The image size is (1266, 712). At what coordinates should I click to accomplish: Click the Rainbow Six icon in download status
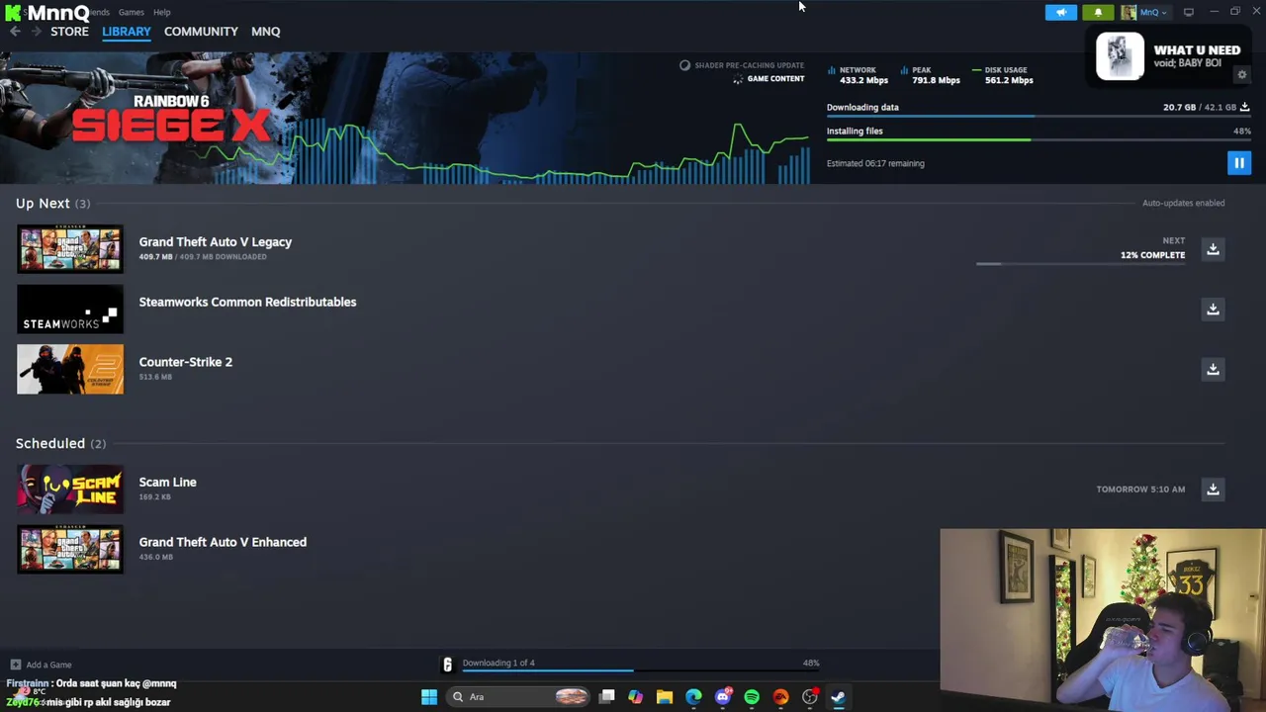coord(447,664)
